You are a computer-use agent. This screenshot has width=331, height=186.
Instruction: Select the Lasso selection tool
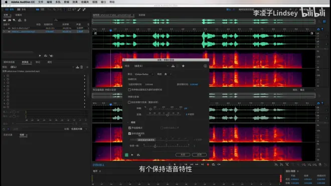(x=74, y=10)
